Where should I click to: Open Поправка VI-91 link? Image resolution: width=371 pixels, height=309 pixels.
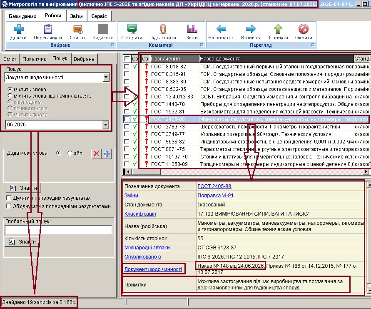click(x=216, y=196)
